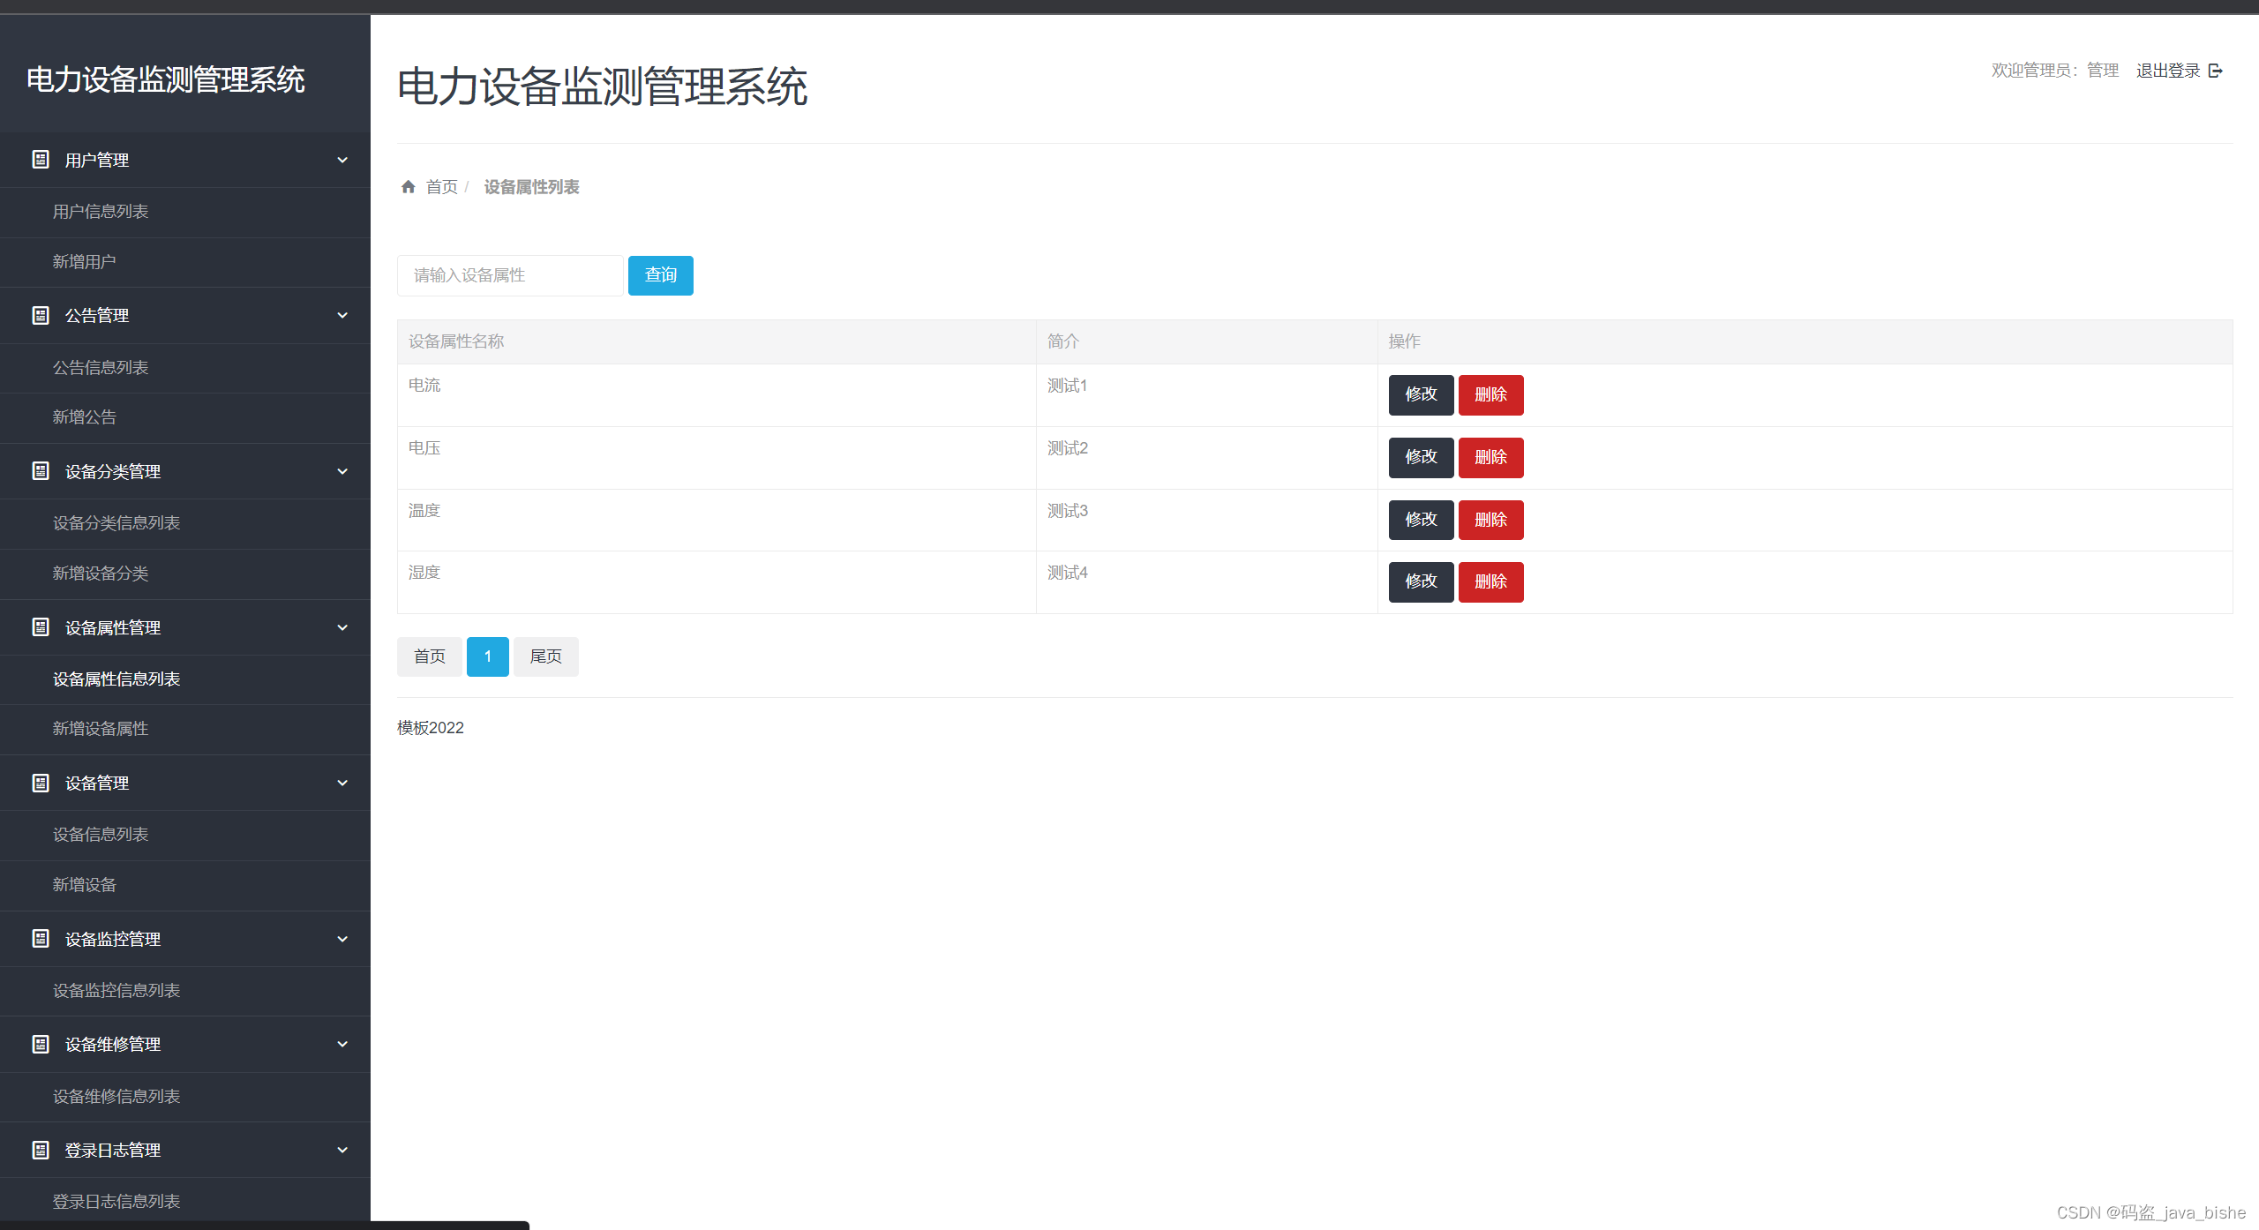This screenshot has height=1230, width=2259.
Task: Click the icon beside 设备维修管理
Action: click(x=41, y=1044)
